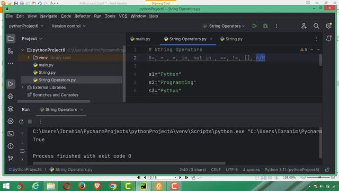This screenshot has height=191, width=339.
Task: Click the project tree horizontal scrollbar
Action: (x=54, y=101)
